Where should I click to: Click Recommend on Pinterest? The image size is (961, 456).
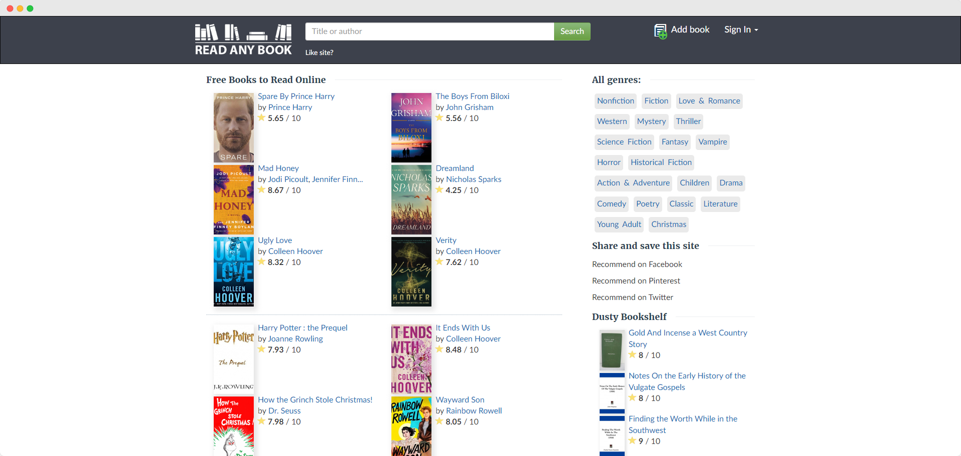pos(636,281)
